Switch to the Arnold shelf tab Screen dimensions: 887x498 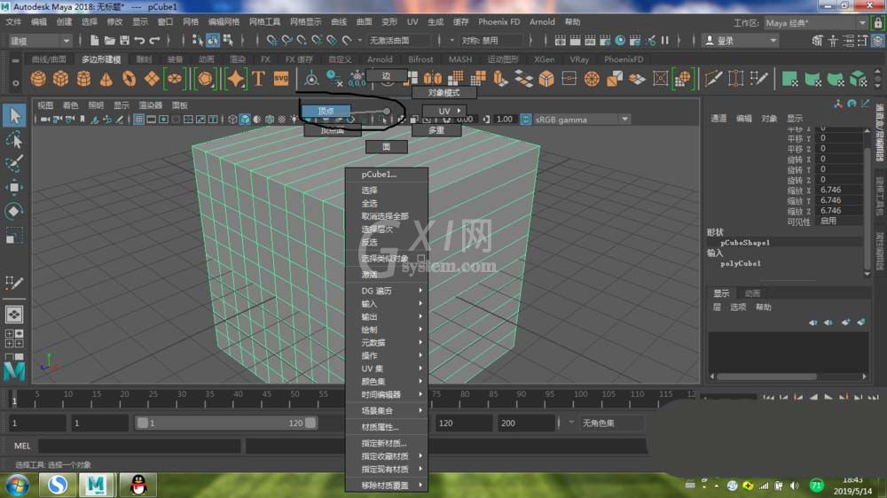click(x=380, y=59)
